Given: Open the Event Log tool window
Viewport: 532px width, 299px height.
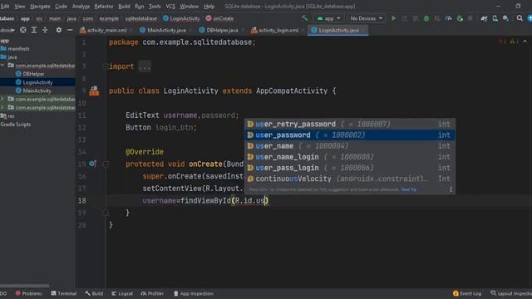Looking at the screenshot, I should tap(467, 293).
